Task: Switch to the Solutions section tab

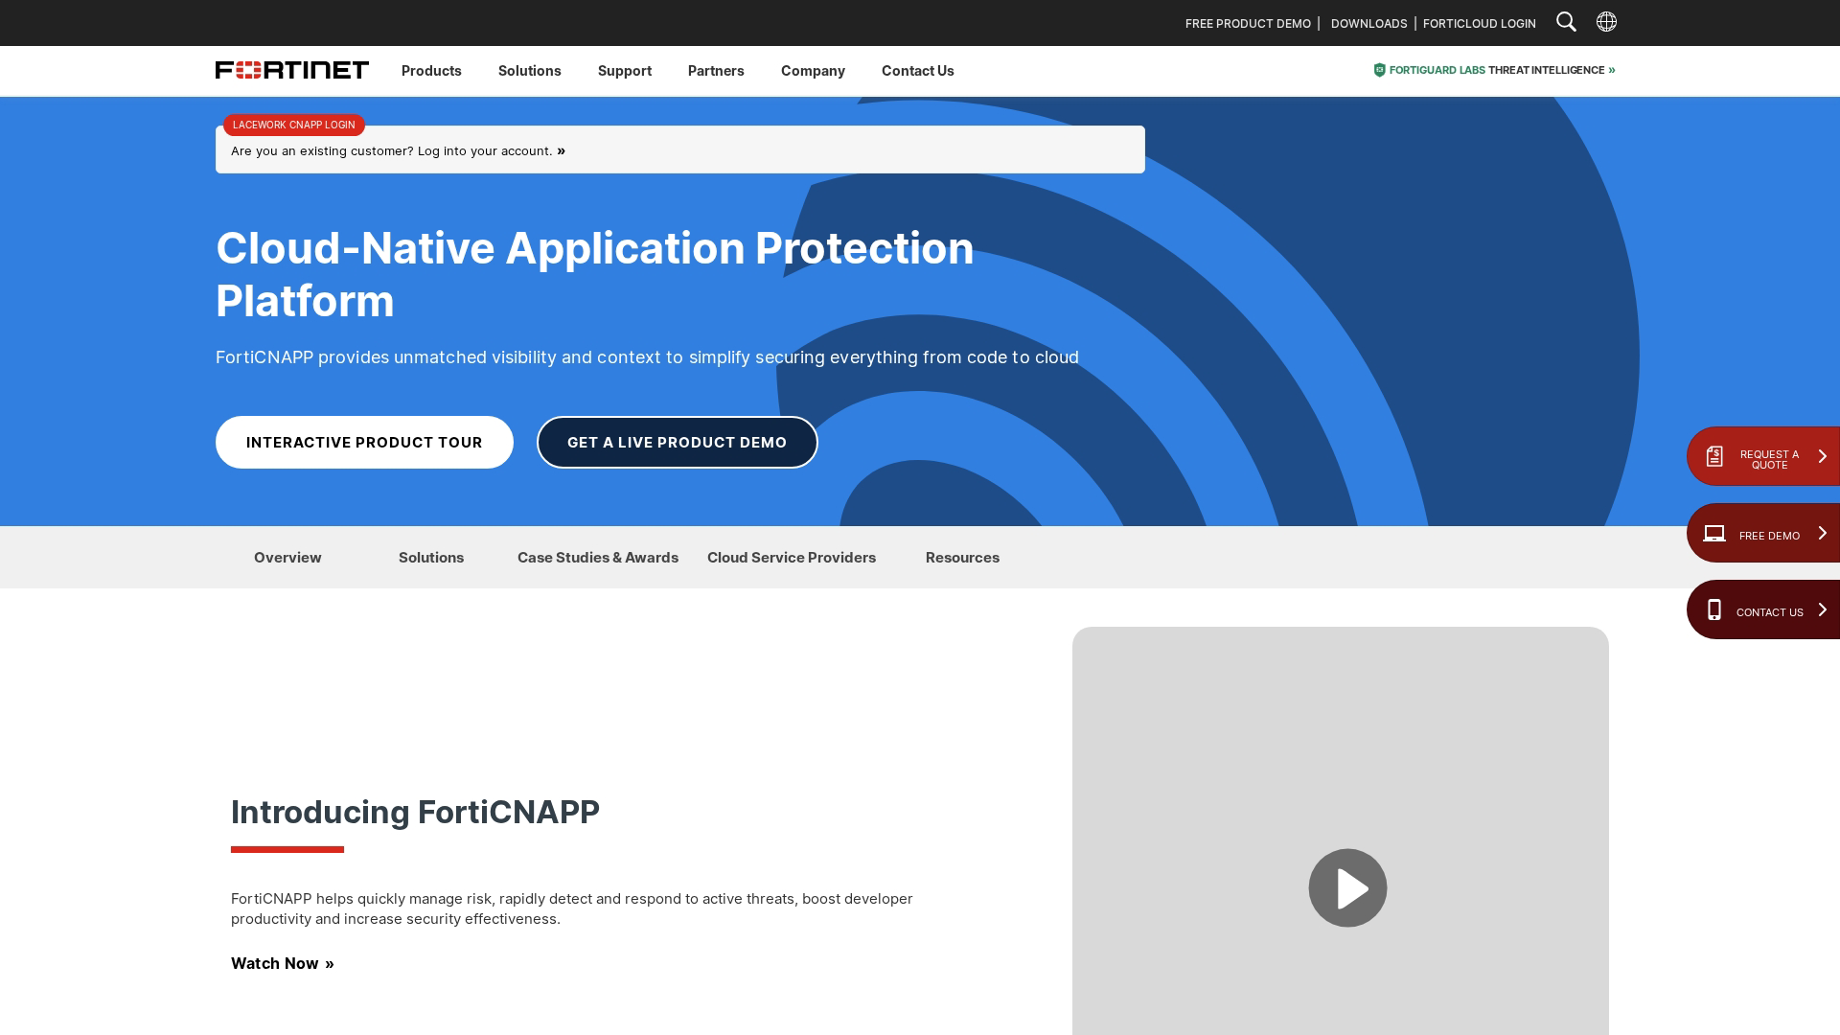Action: [431, 558]
